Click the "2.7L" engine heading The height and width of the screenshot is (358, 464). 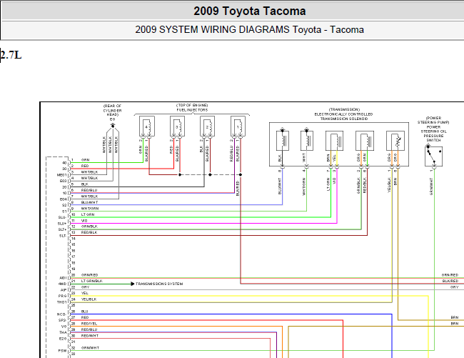coord(11,55)
